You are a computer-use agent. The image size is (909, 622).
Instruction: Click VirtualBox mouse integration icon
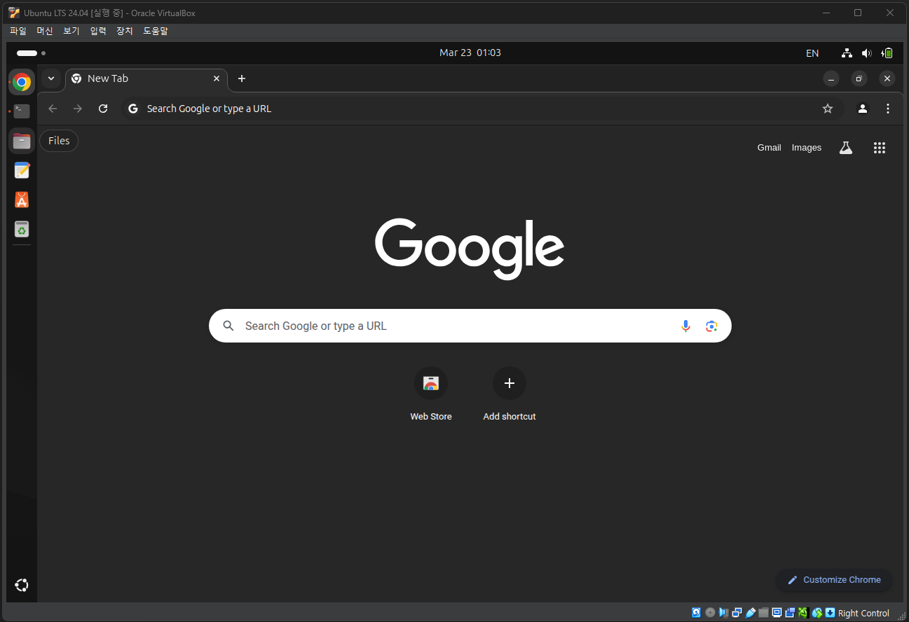click(816, 613)
